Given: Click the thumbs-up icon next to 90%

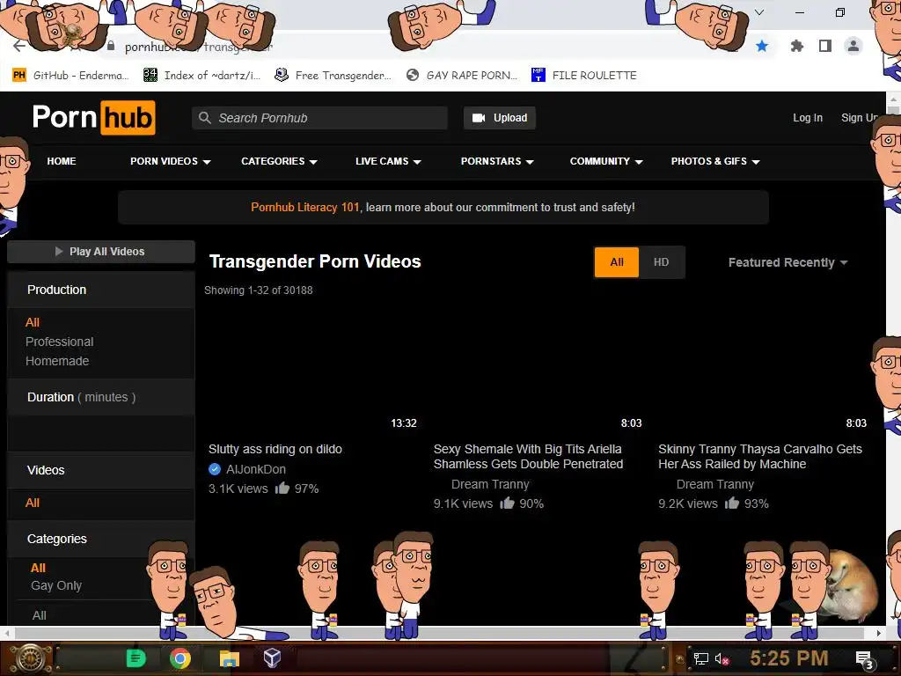Looking at the screenshot, I should click(507, 503).
